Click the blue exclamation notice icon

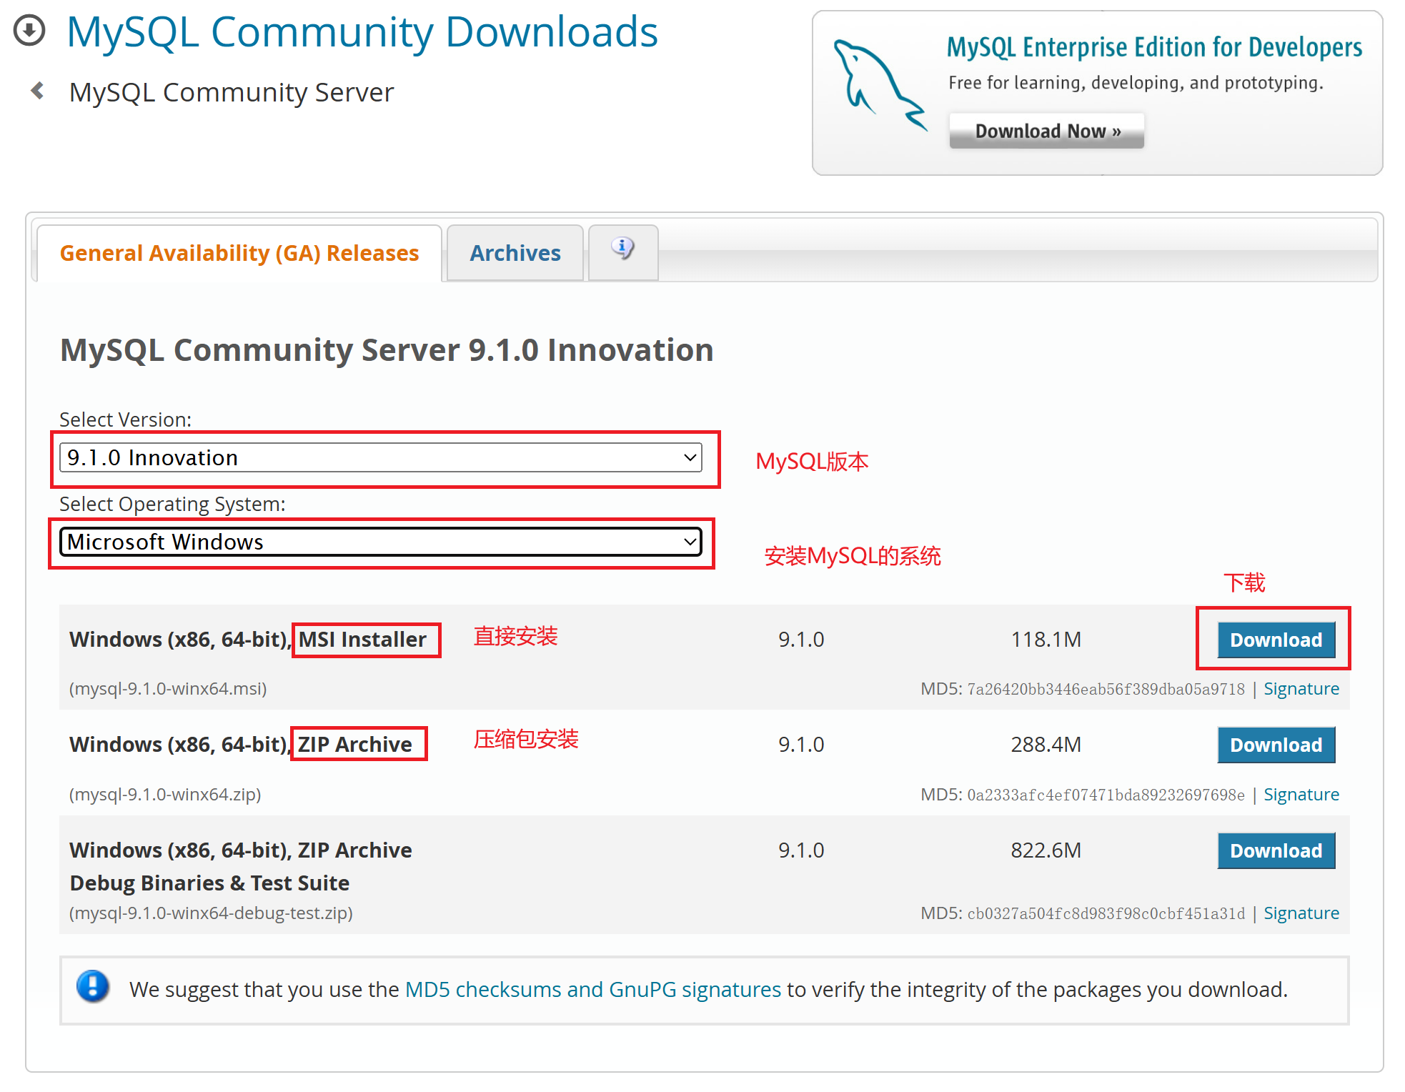[x=93, y=987]
